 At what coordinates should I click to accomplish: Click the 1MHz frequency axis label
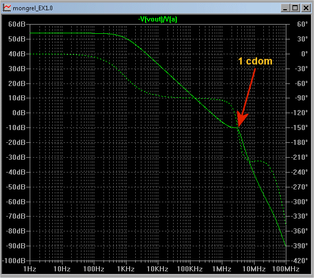pyautogui.click(x=222, y=269)
